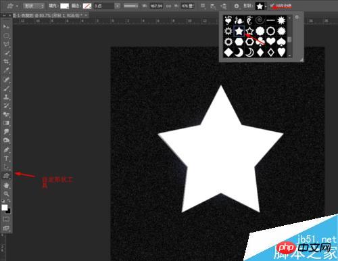This screenshot has width=338, height=261.
Task: Select the Brush tool
Action: 6,88
